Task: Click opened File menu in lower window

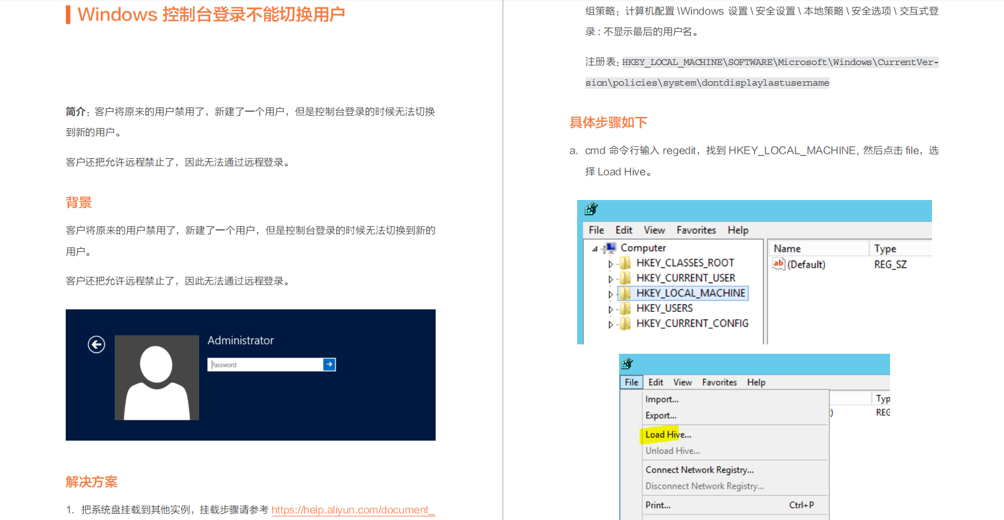Action: coord(632,382)
